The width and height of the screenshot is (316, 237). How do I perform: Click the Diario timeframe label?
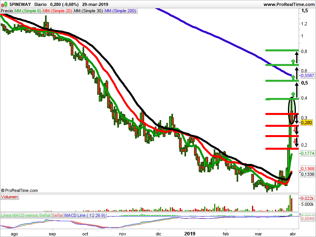tap(40, 4)
